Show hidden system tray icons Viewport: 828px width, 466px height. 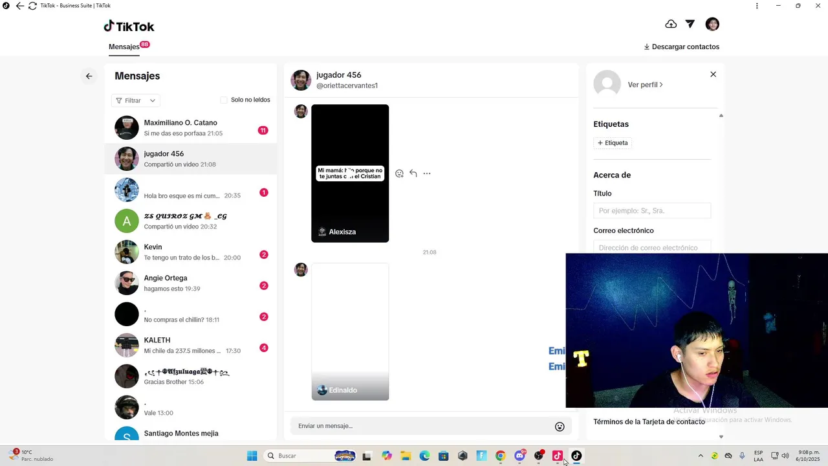(x=701, y=456)
